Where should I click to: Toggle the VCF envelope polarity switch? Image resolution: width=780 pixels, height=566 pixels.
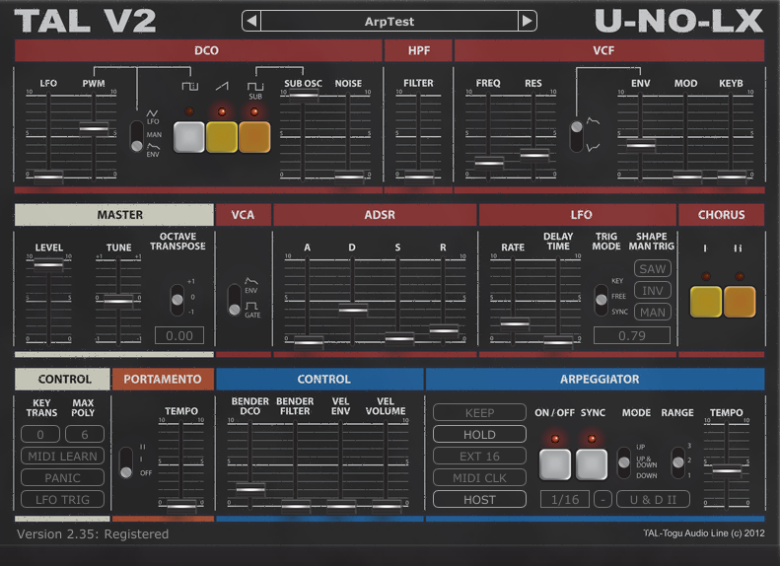point(575,135)
